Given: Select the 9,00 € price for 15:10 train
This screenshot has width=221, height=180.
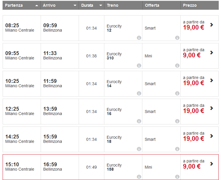Looking at the screenshot, I should point(192,167).
